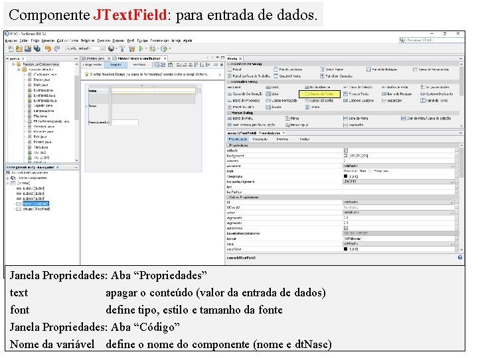The image size is (478, 358).
Task: Click the caretColor black color swatch
Action: pyautogui.click(x=345, y=249)
